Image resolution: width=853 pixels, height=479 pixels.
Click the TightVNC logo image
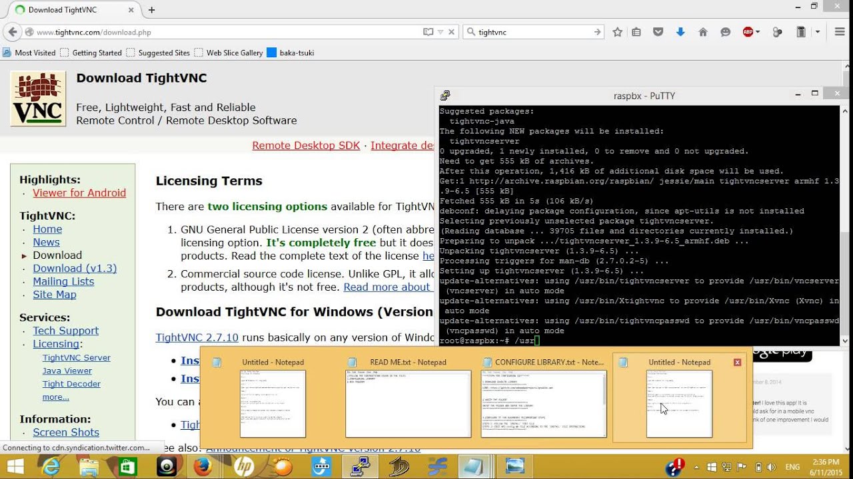click(38, 98)
